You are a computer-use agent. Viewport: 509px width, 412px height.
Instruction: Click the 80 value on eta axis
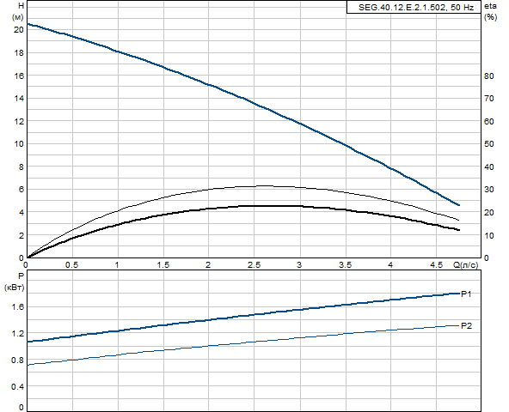(489, 76)
